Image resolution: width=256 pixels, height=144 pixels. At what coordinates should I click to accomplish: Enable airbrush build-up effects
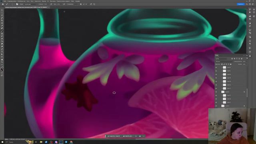[64, 4]
